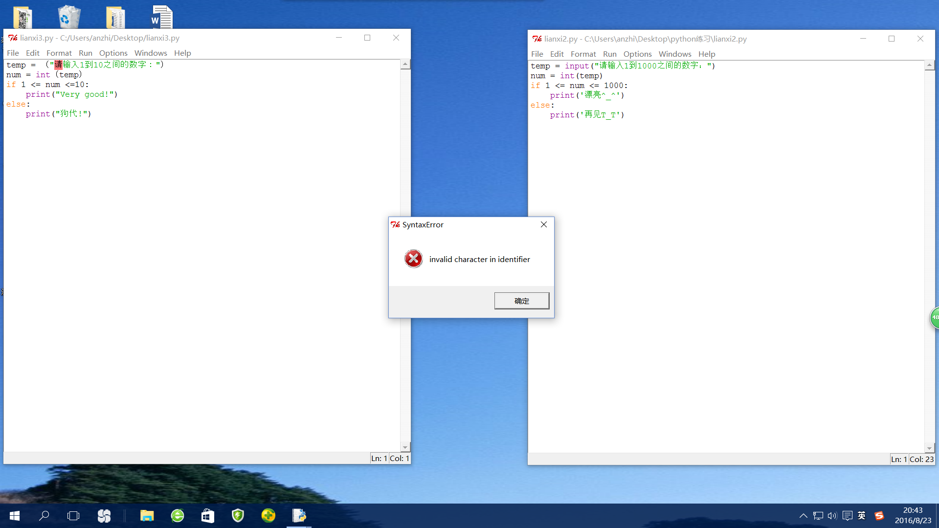Click scroll-up arrow in lianxi2.py editor
939x528 pixels.
click(929, 66)
